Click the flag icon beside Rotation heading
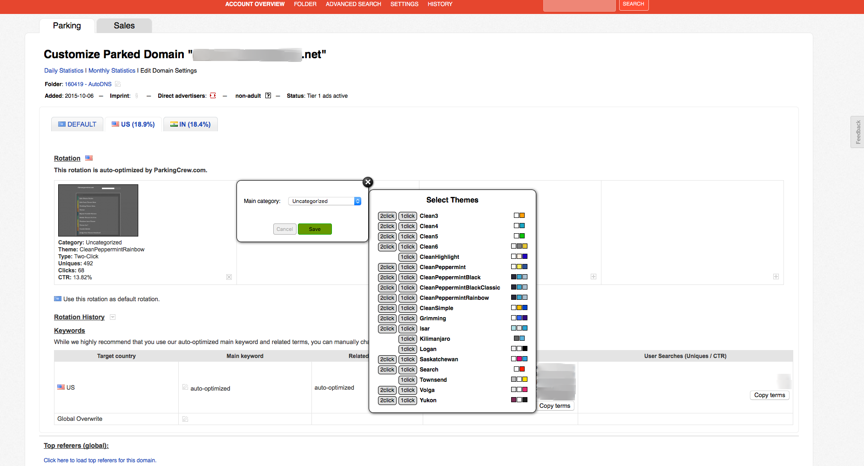 pos(89,158)
